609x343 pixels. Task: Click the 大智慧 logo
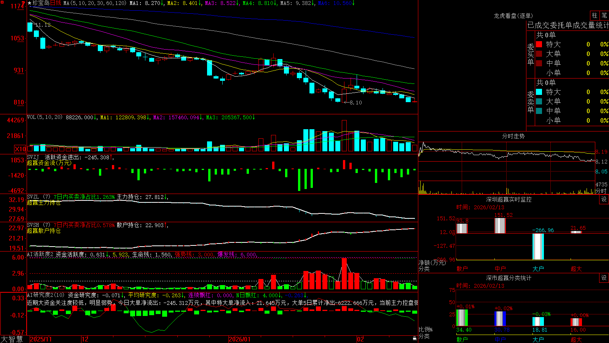point(12,339)
